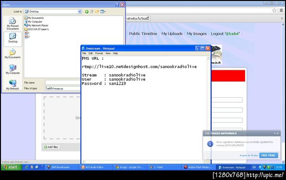This screenshot has height=180, width=286.
Task: Create new folder in Open dialog
Action: pyautogui.click(x=97, y=12)
